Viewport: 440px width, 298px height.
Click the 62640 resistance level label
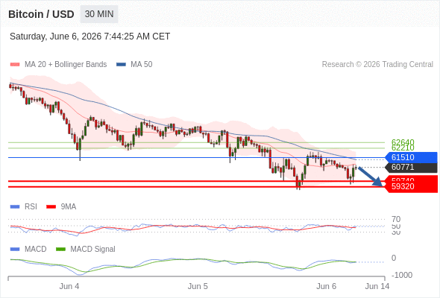[403, 142]
